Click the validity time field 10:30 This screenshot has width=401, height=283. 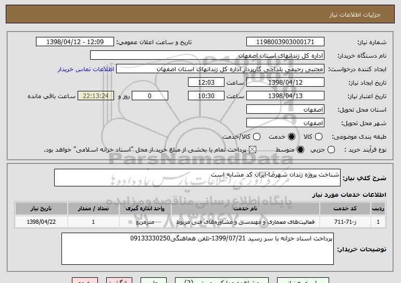coord(206,96)
